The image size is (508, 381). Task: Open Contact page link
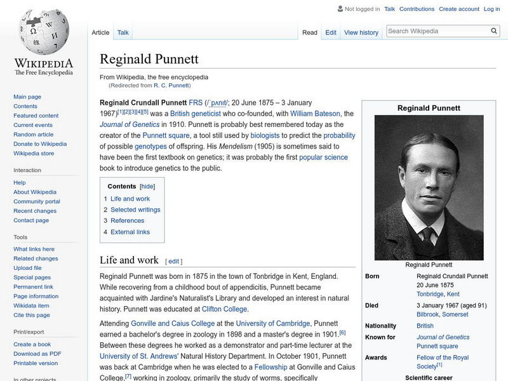coord(31,220)
